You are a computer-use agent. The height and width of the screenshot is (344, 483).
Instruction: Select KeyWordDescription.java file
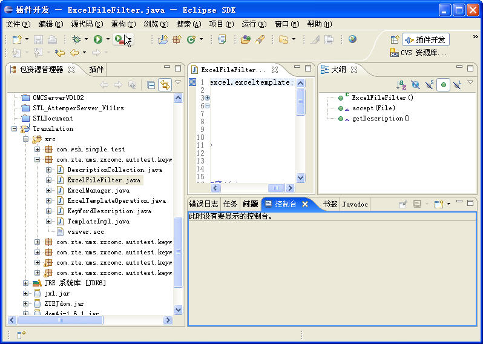109,211
